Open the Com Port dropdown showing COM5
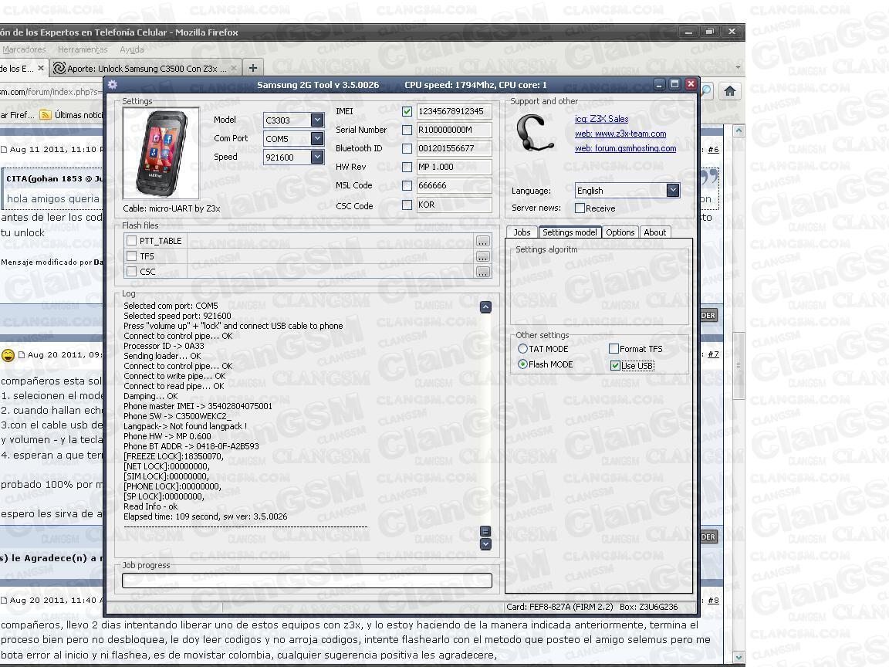 317,138
